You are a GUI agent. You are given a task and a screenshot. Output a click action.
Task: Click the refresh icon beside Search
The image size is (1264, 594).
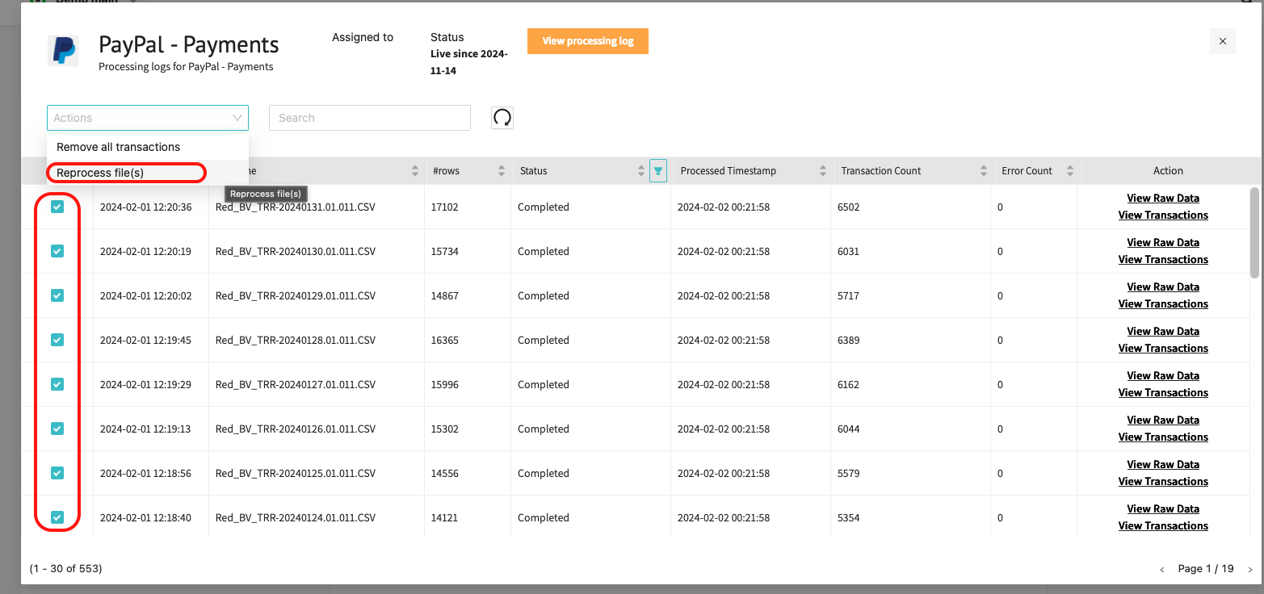(502, 118)
